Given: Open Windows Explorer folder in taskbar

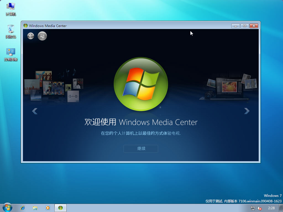Looking at the screenshot, I should [35, 208].
